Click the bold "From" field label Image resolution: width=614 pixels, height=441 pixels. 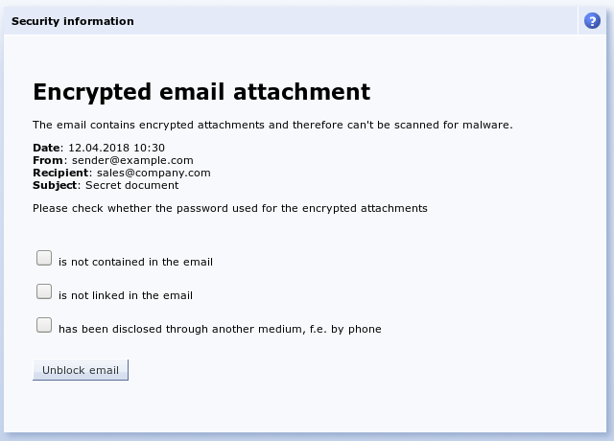(x=48, y=160)
